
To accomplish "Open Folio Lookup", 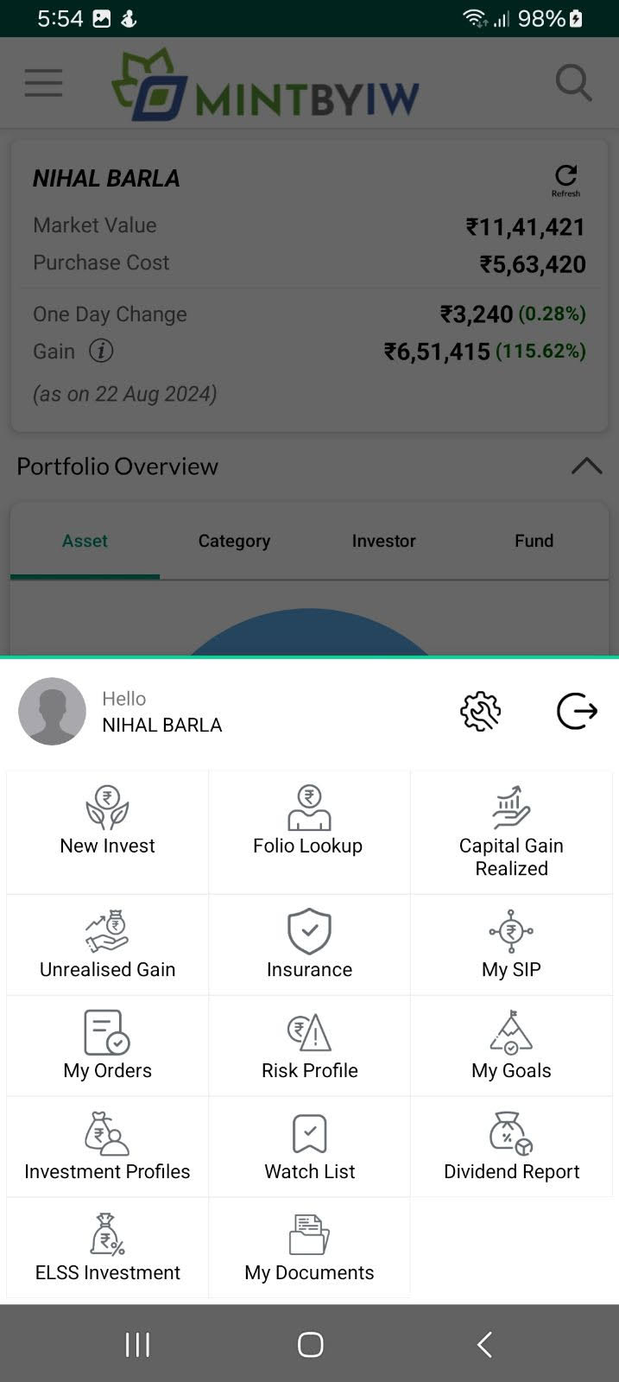I will click(308, 821).
